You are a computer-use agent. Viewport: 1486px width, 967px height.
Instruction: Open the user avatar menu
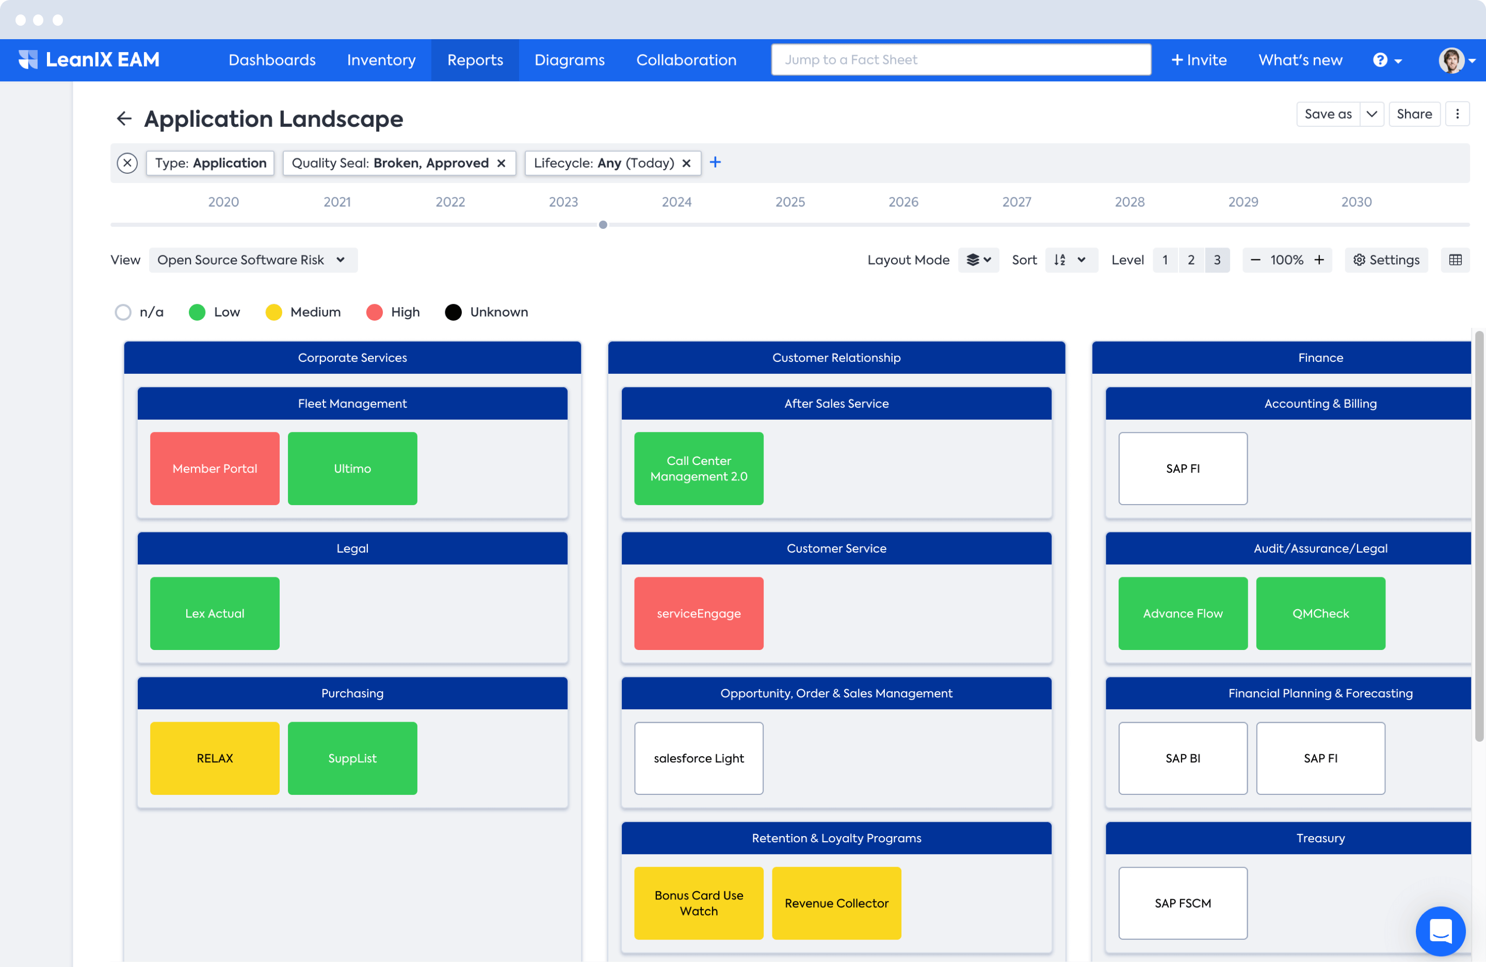[x=1457, y=60]
